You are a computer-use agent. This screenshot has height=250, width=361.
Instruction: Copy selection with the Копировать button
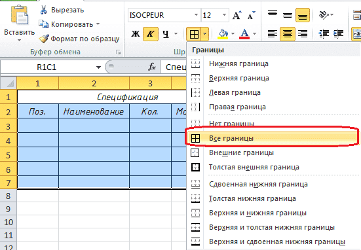pos(66,24)
